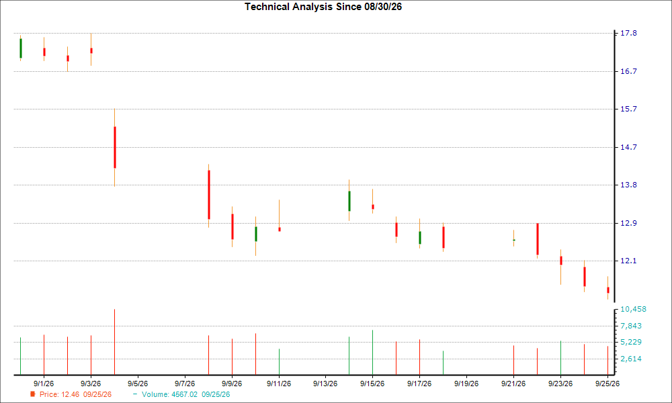This screenshot has height=403, width=672.
Task: Select the green candlestick above 9/15/26's left neighbor
Action: click(349, 201)
